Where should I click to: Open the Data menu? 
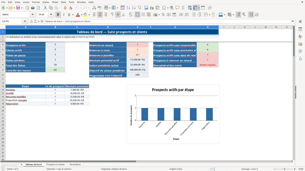63,2
